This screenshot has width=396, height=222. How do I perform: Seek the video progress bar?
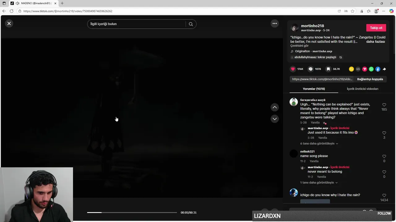pos(132,212)
